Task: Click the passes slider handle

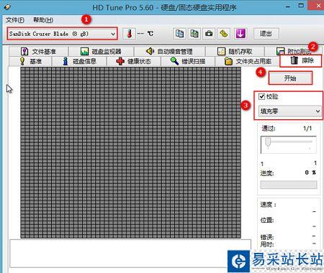Action: point(268,142)
